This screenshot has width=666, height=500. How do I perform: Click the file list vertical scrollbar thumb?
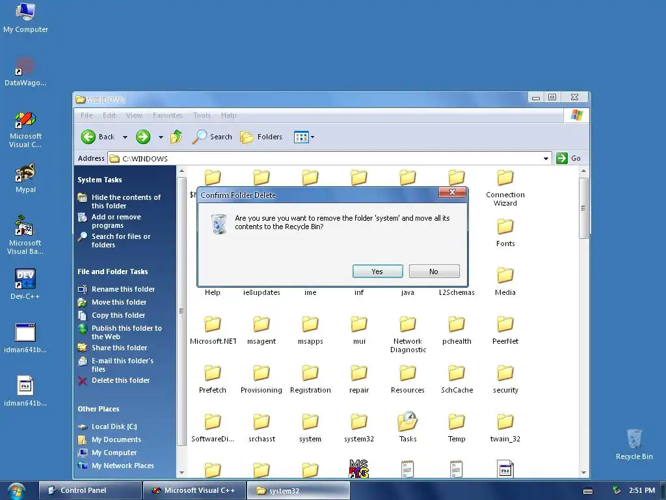(583, 208)
